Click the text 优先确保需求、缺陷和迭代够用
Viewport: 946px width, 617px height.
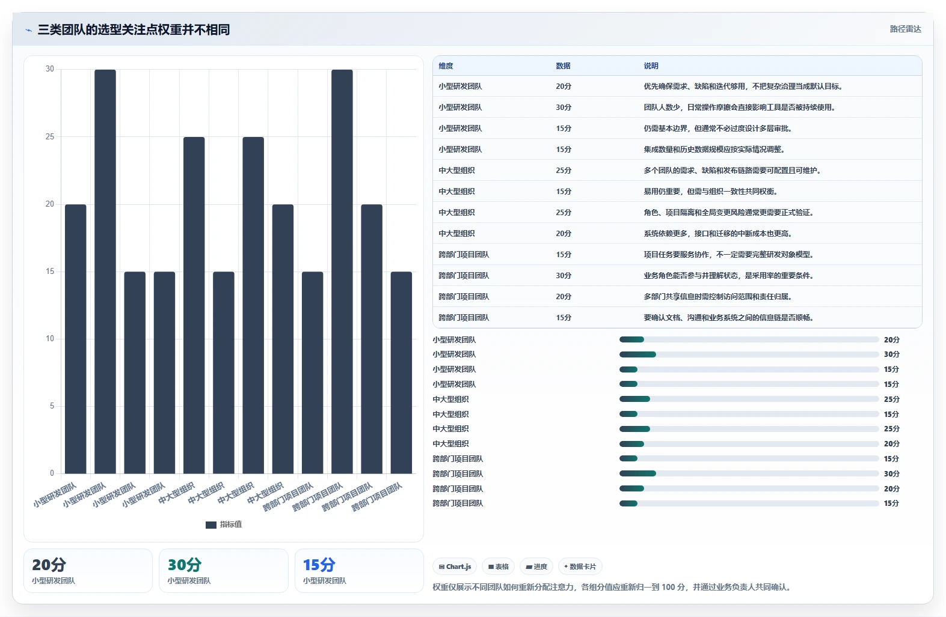pos(695,87)
